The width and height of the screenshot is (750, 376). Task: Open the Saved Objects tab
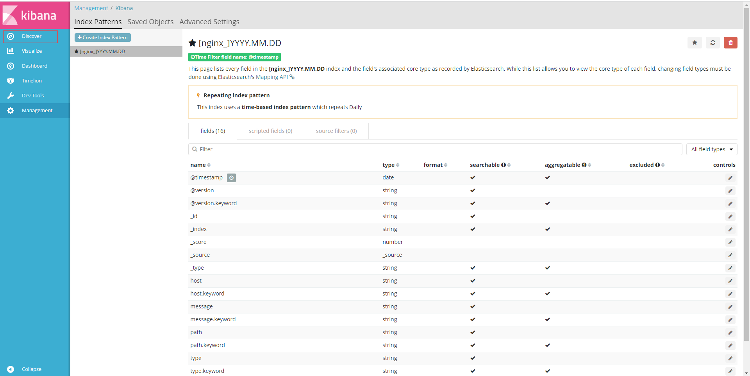[x=150, y=22]
